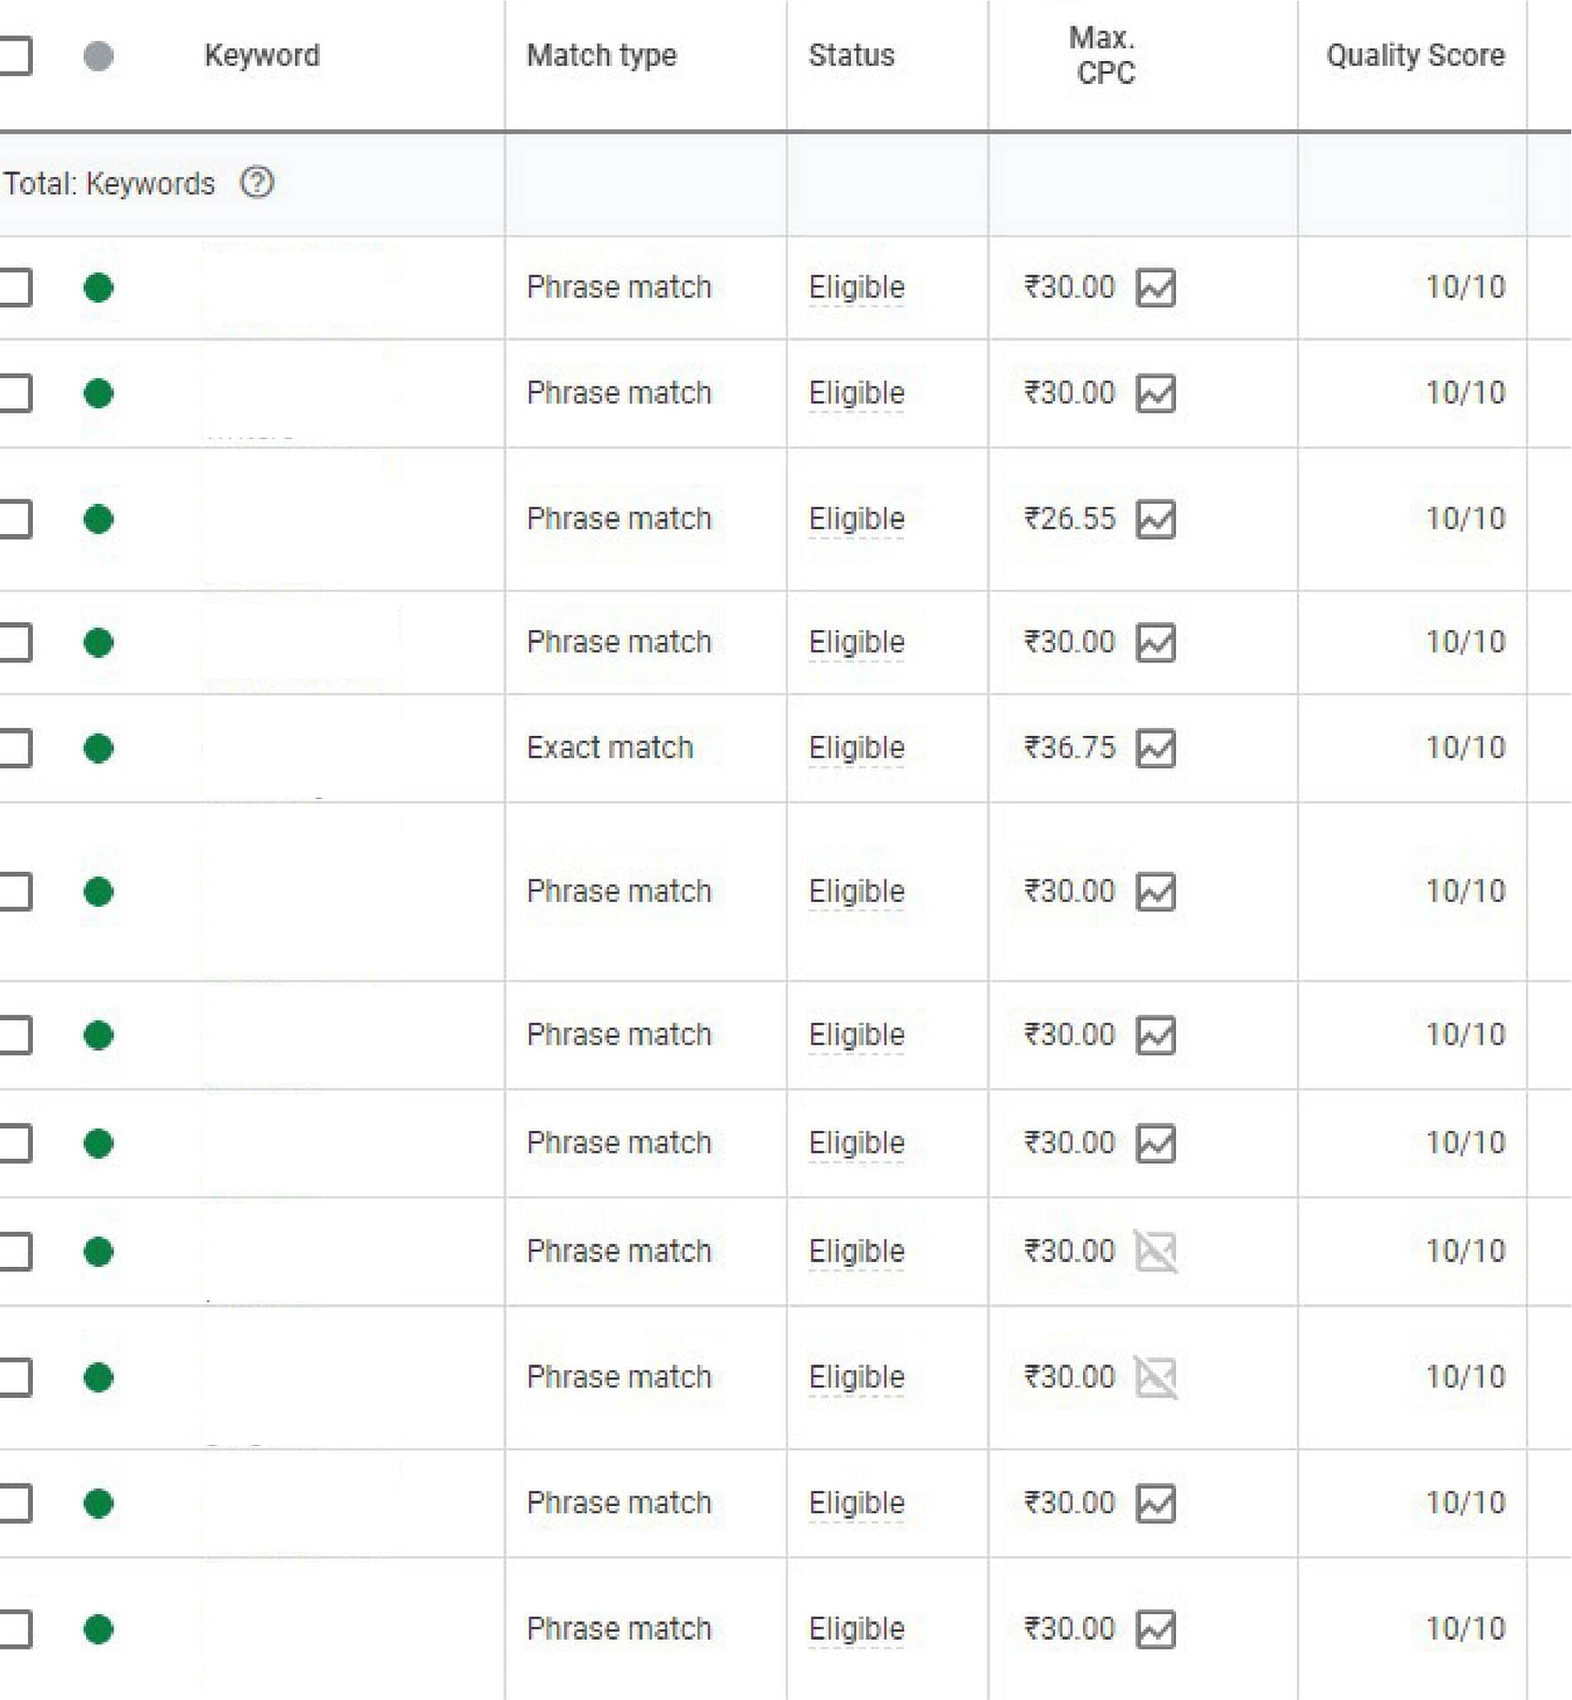Open bid simulator icon in last keyword row
1572x1700 pixels.
tap(1156, 1629)
